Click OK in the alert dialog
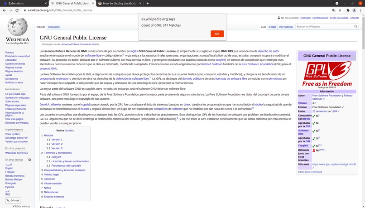The width and height of the screenshot is (365, 208). point(217,34)
